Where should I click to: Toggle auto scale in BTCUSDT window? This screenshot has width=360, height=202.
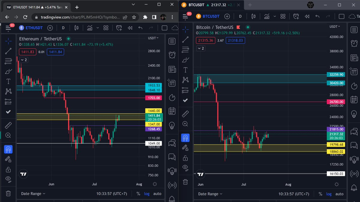click(x=339, y=194)
